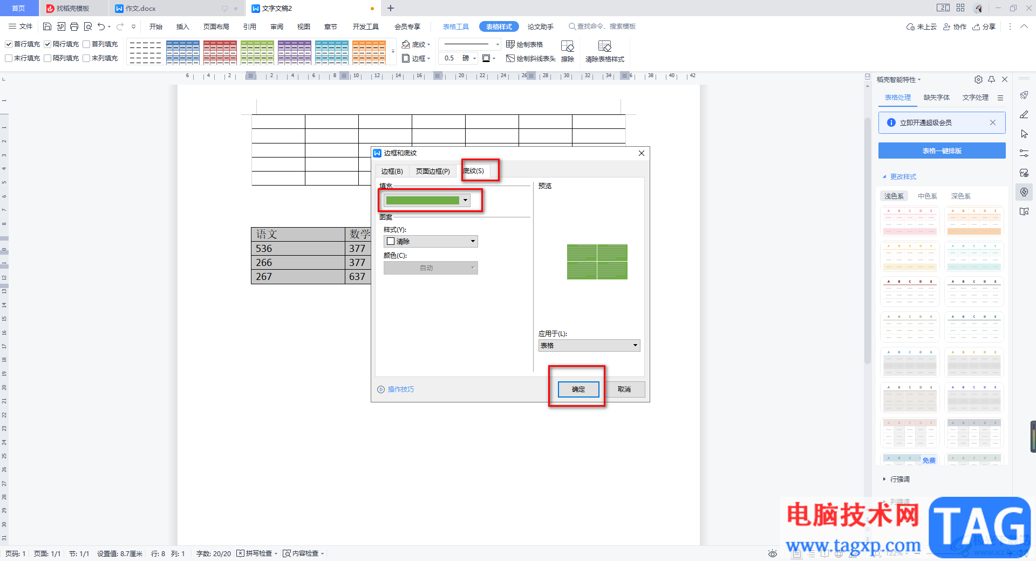Image resolution: width=1036 pixels, height=561 pixels.
Task: Click 确定 to confirm shading
Action: click(578, 389)
